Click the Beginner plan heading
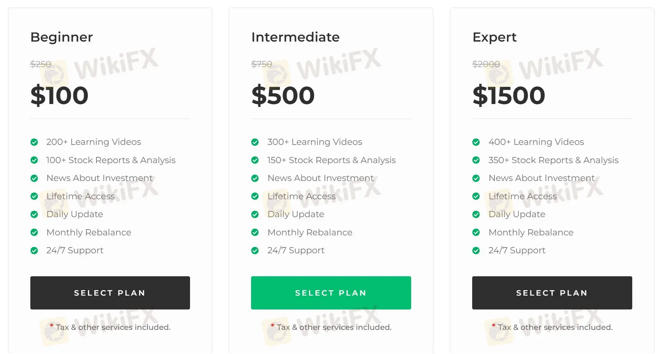Screen dimensions: 656x354 tap(61, 37)
